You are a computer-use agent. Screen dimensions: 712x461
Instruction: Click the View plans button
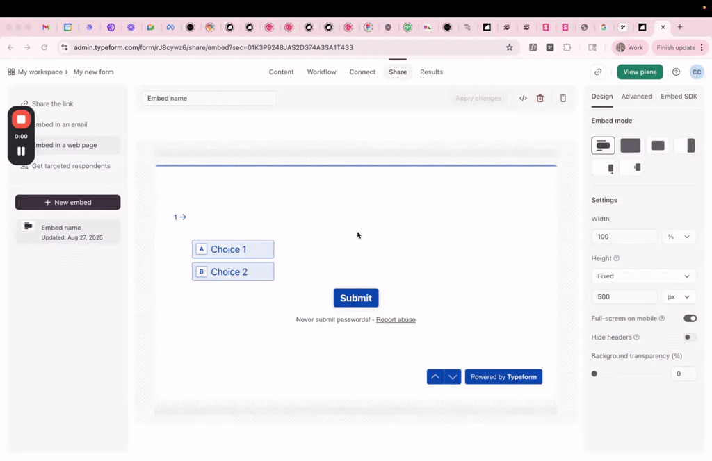click(640, 72)
